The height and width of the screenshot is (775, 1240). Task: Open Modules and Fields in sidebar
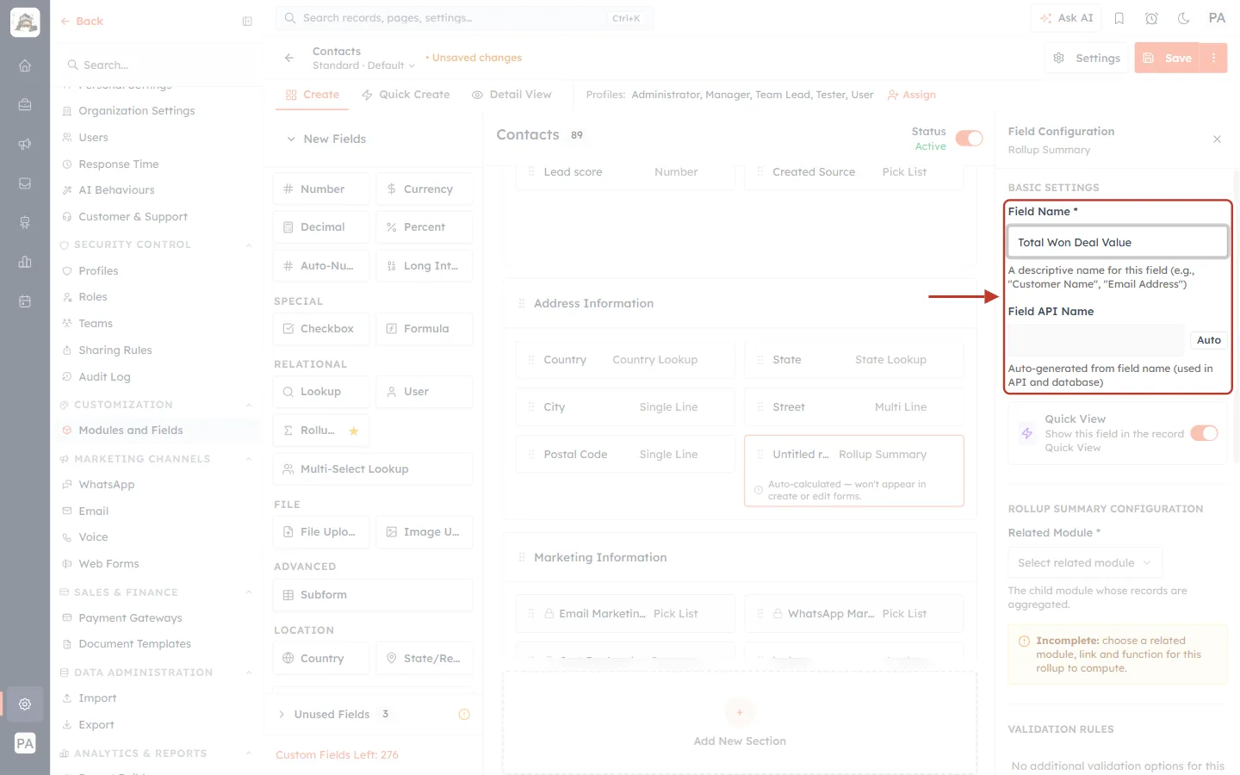pos(131,431)
